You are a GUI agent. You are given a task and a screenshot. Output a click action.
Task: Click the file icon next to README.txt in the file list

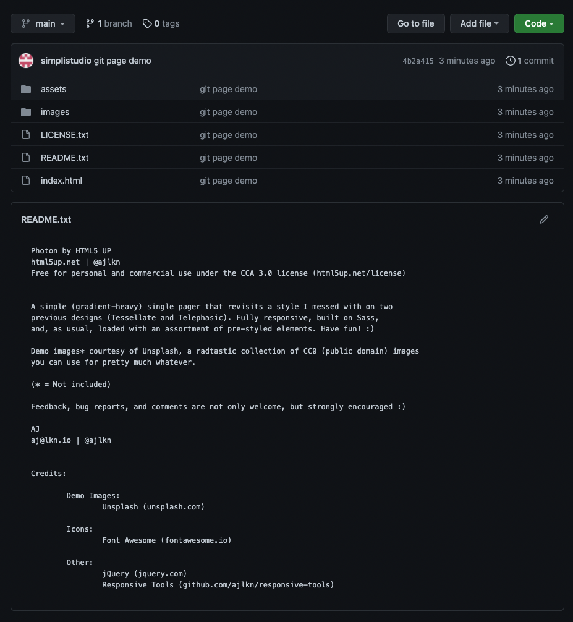point(26,158)
